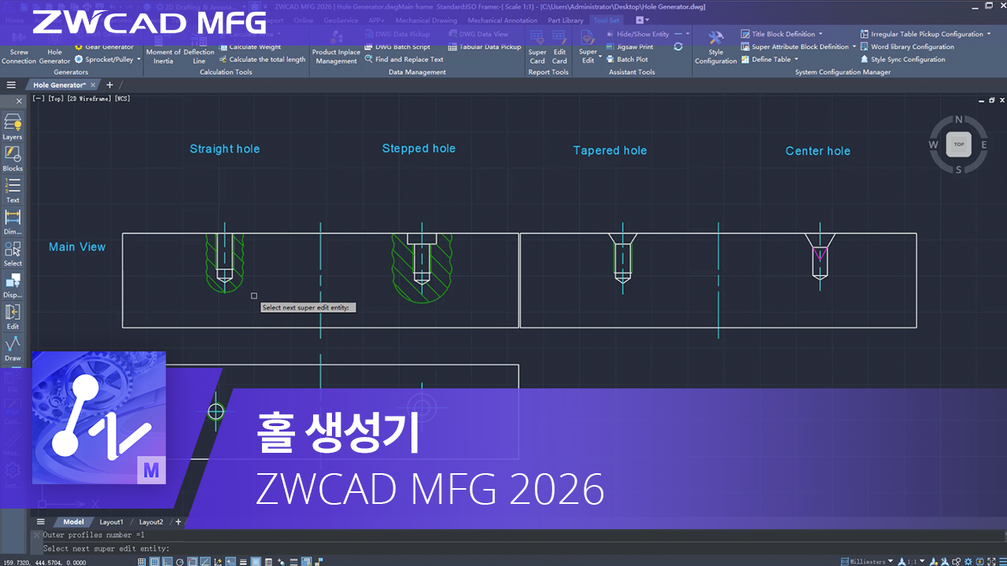Click the Hide/Show Entity command
Viewport: 1007px width, 566px height.
637,35
